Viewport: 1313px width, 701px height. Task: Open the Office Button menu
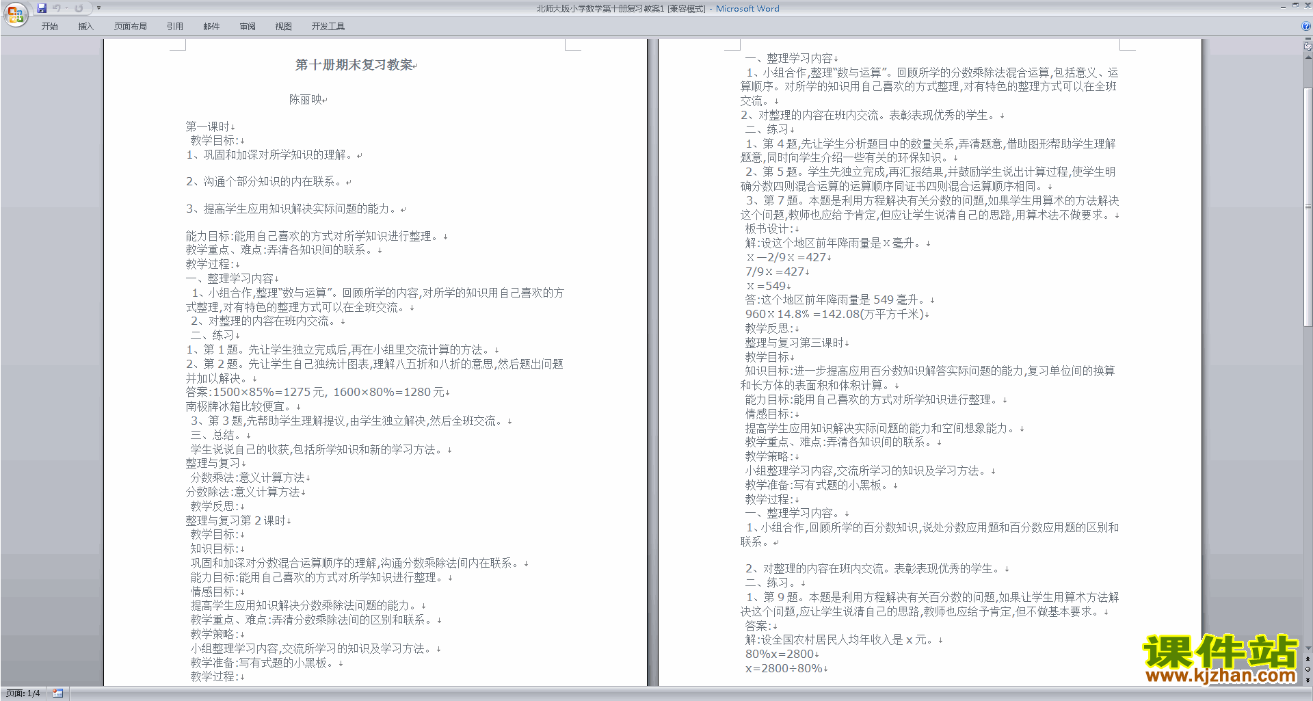[x=15, y=14]
